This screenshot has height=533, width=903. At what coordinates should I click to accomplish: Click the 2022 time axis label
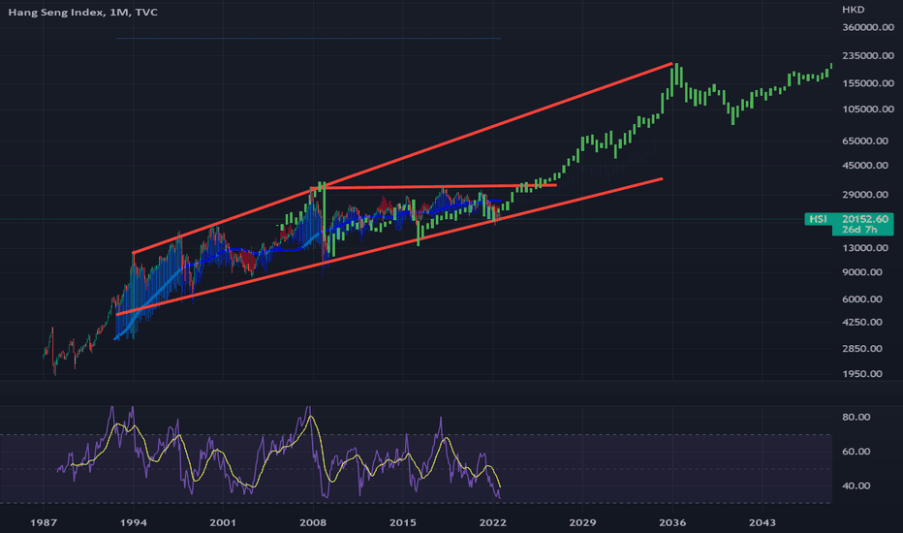point(492,522)
